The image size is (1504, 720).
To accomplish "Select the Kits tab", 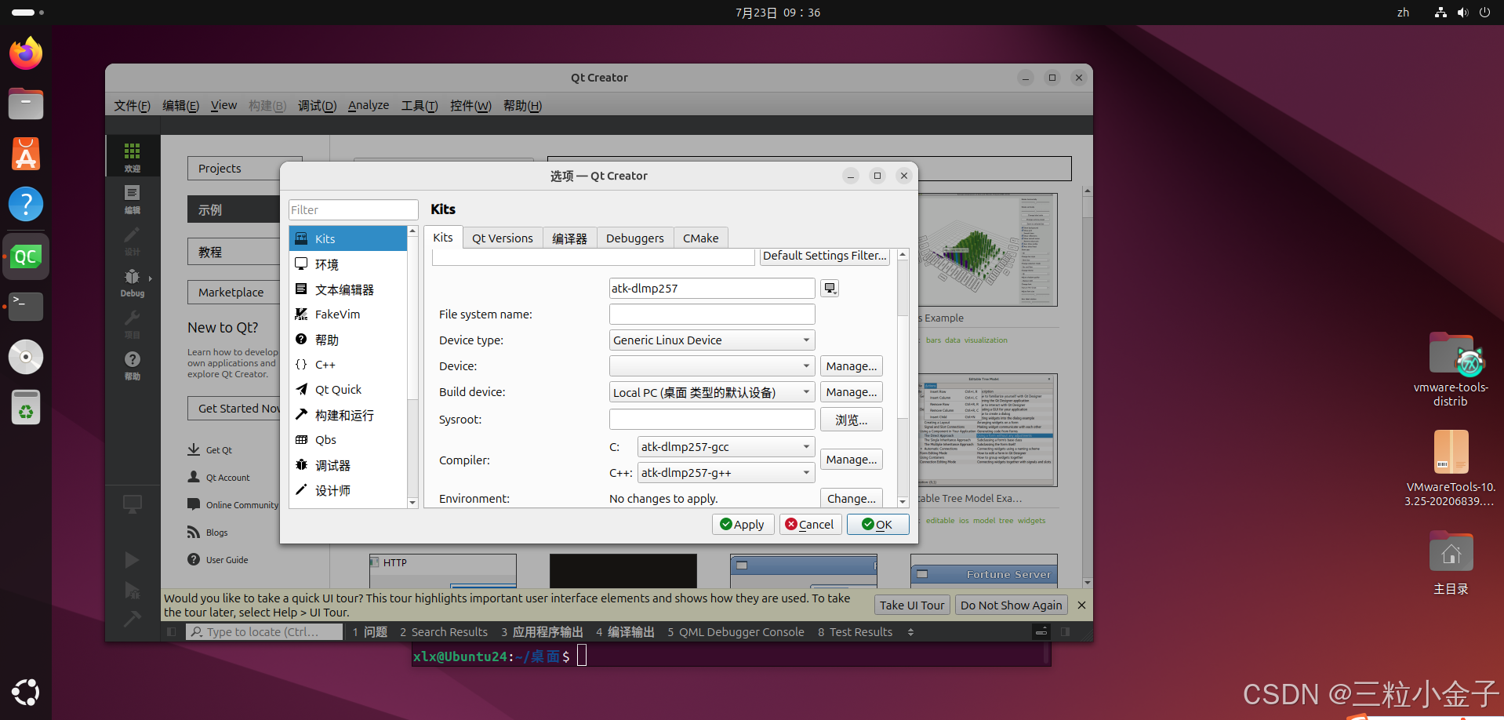I will [443, 238].
